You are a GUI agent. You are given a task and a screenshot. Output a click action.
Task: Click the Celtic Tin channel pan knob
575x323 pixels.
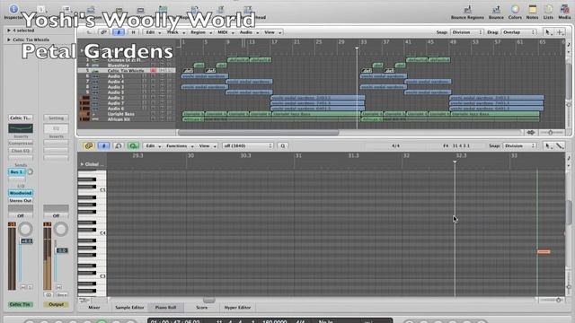25,230
